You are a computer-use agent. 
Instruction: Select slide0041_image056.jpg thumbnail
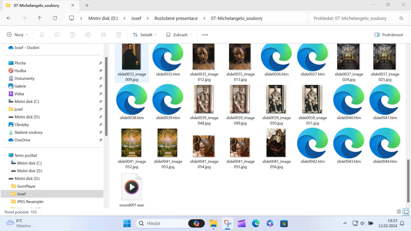[x=276, y=148]
